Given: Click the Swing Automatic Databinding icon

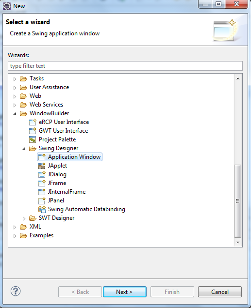Looking at the screenshot, I should 42,209.
